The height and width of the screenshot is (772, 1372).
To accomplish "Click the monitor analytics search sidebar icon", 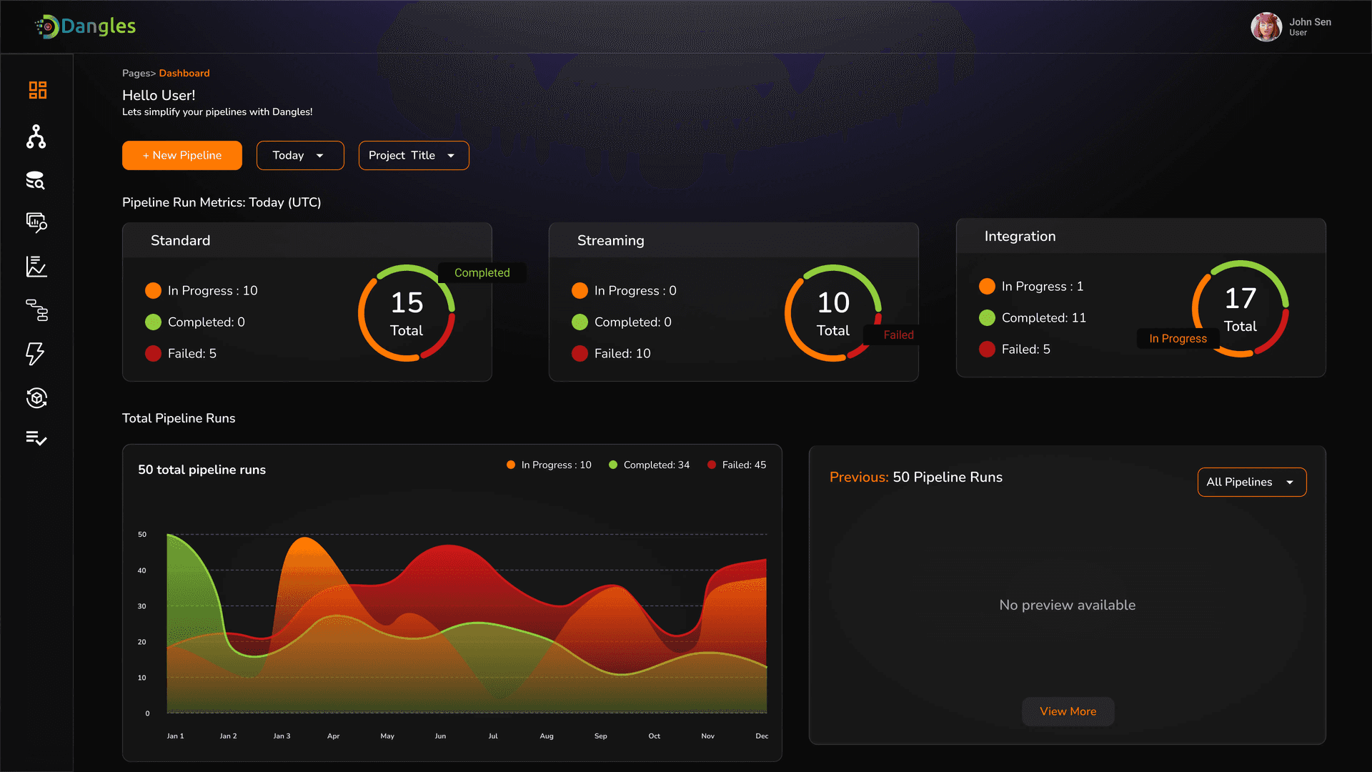I will (36, 223).
